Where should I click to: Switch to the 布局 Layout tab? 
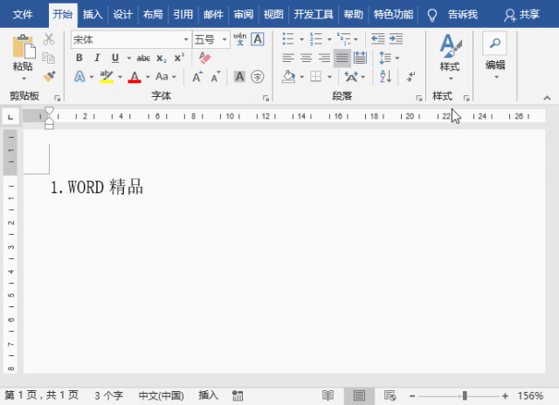[x=153, y=15]
